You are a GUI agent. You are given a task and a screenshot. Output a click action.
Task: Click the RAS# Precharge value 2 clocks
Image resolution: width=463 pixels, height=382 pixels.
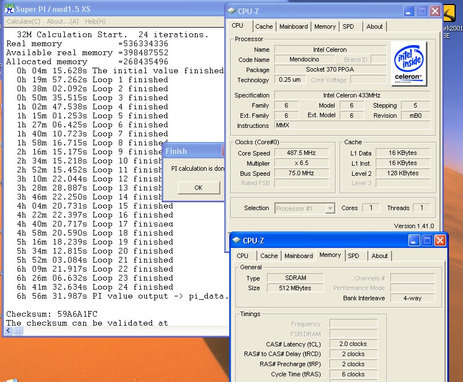[x=353, y=364]
